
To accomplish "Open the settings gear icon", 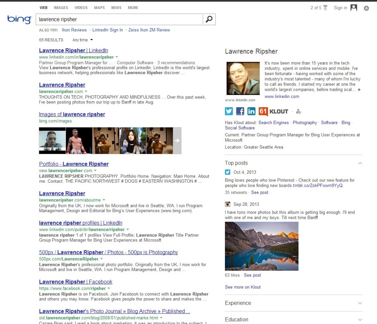I will coord(366,8).
